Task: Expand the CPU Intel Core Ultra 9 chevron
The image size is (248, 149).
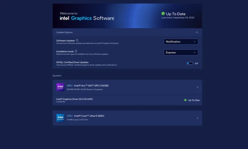Action: pos(198,118)
